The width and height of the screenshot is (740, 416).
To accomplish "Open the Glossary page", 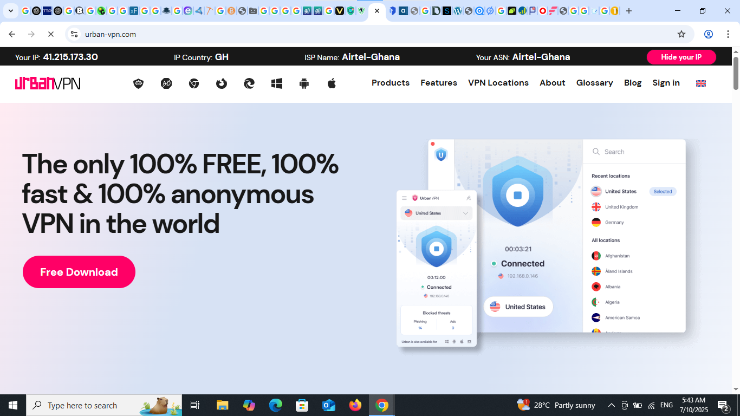I will pyautogui.click(x=595, y=83).
